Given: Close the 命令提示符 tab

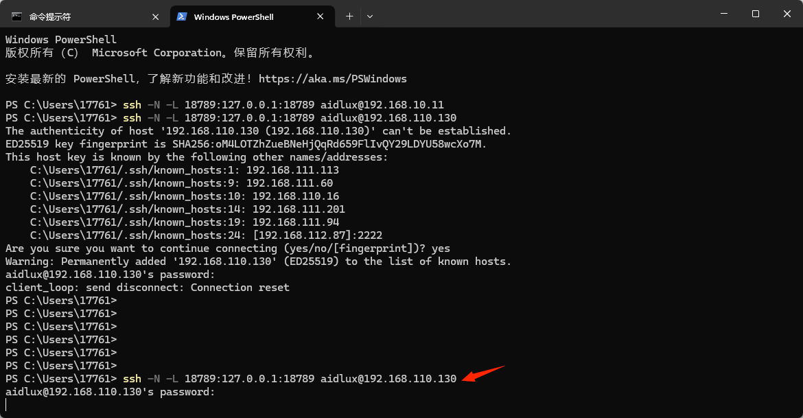Looking at the screenshot, I should tap(156, 16).
